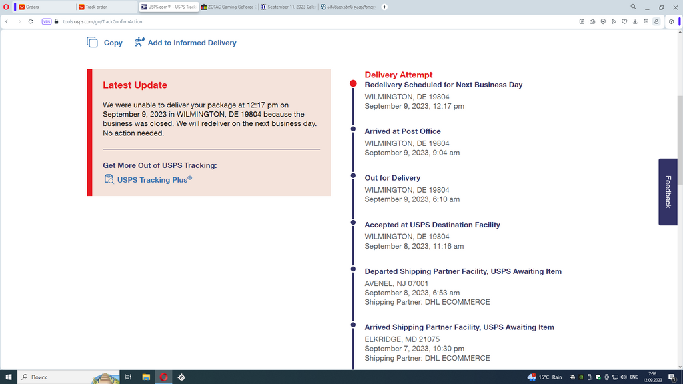Reload the USPS tracking page
Image resolution: width=683 pixels, height=384 pixels.
(31, 21)
